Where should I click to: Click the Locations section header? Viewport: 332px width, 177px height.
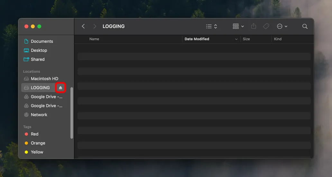click(32, 71)
